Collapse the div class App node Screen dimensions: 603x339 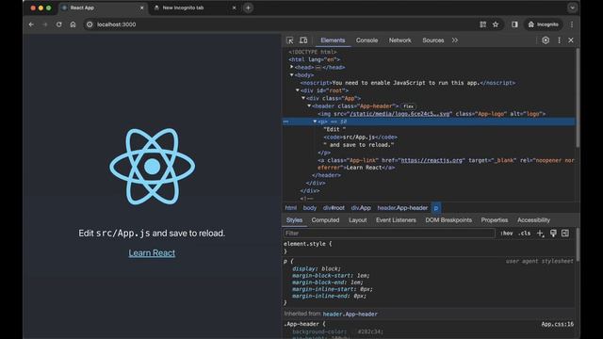(x=303, y=98)
